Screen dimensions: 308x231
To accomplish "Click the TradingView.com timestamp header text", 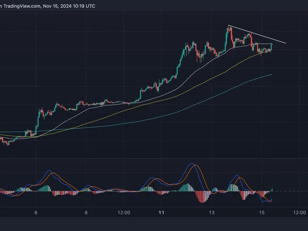I will coord(47,6).
